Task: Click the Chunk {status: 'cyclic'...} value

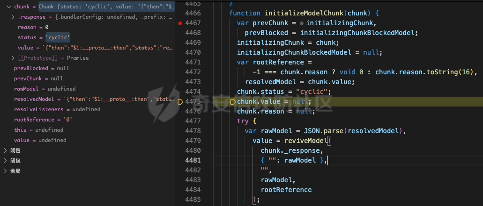Action: click(x=107, y=7)
